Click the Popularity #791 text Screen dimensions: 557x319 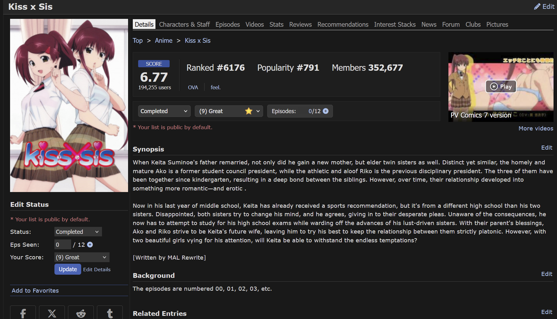(288, 68)
